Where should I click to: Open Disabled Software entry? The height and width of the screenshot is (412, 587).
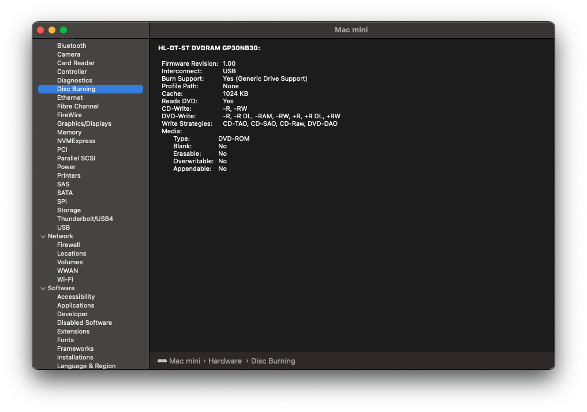pyautogui.click(x=85, y=323)
